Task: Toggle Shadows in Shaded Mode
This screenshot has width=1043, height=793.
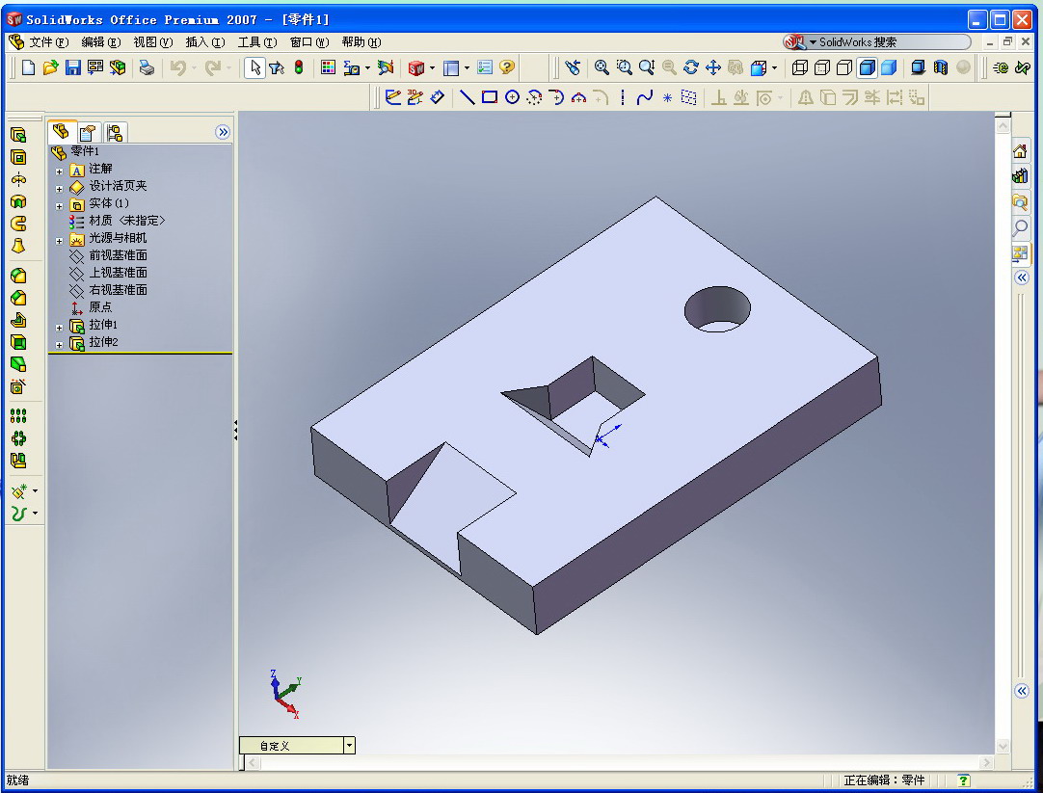Action: click(x=919, y=67)
